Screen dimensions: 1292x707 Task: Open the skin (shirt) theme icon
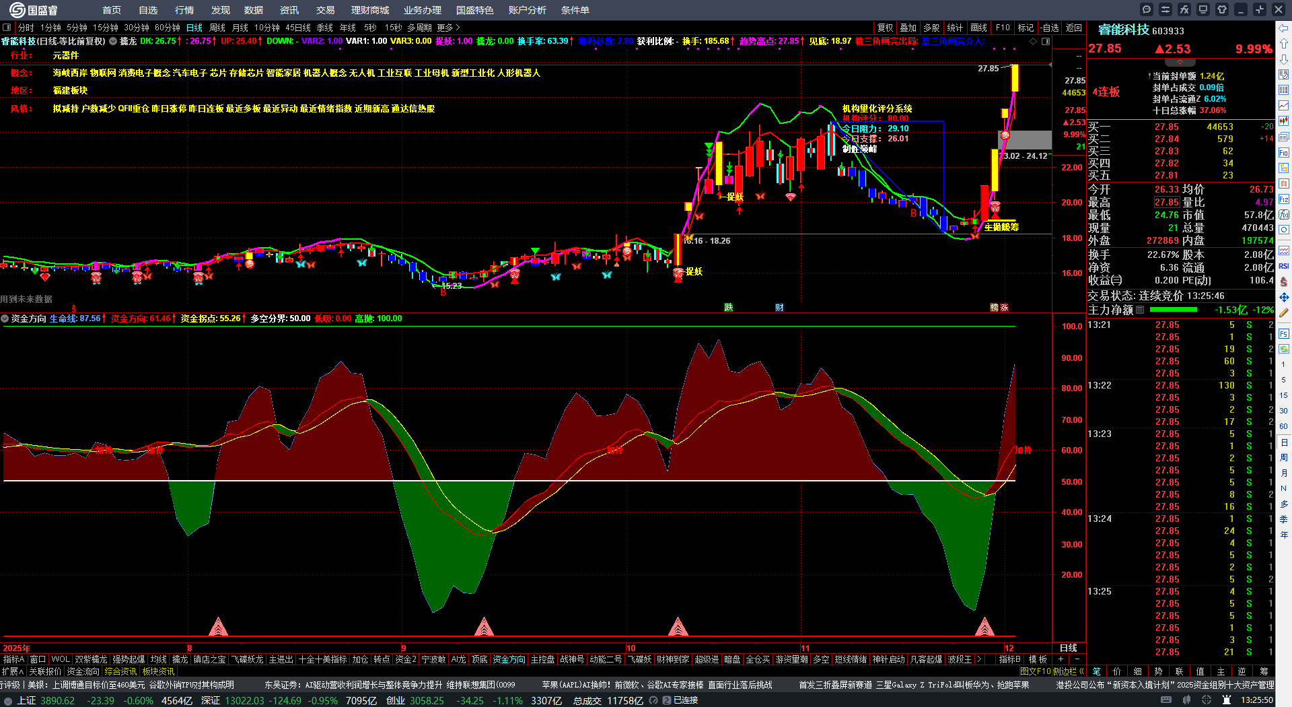pyautogui.click(x=1222, y=9)
